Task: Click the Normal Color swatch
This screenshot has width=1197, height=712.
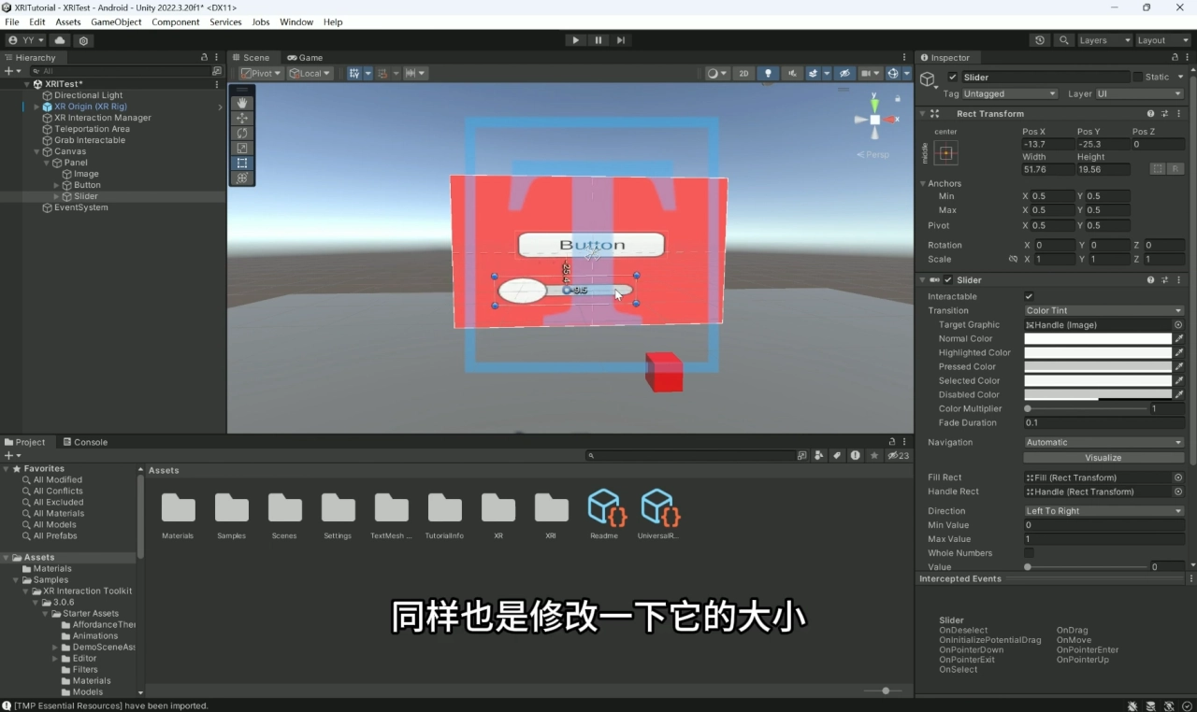Action: (1098, 338)
